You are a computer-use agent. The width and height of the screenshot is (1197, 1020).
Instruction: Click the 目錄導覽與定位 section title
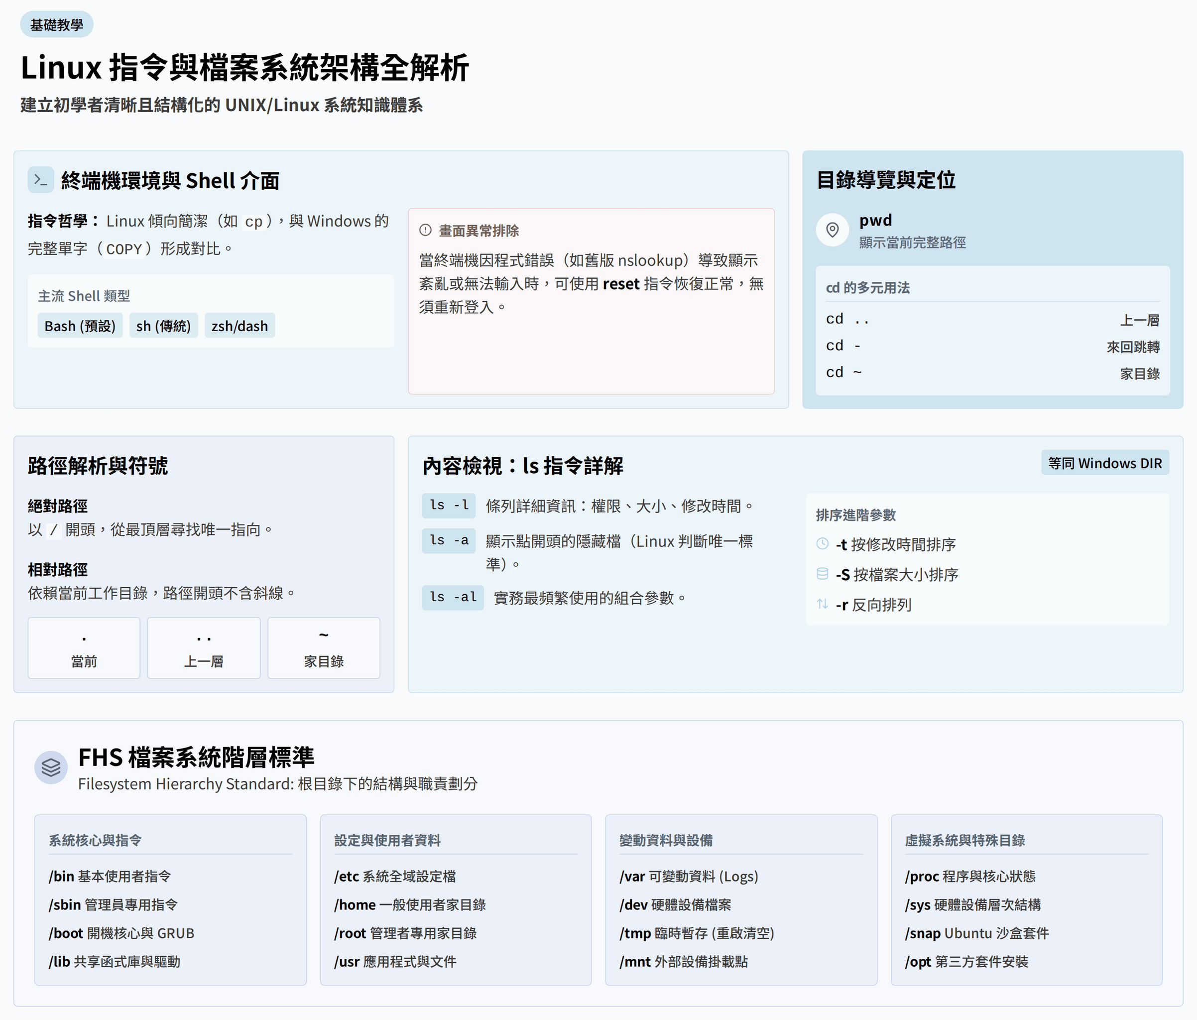tap(886, 180)
